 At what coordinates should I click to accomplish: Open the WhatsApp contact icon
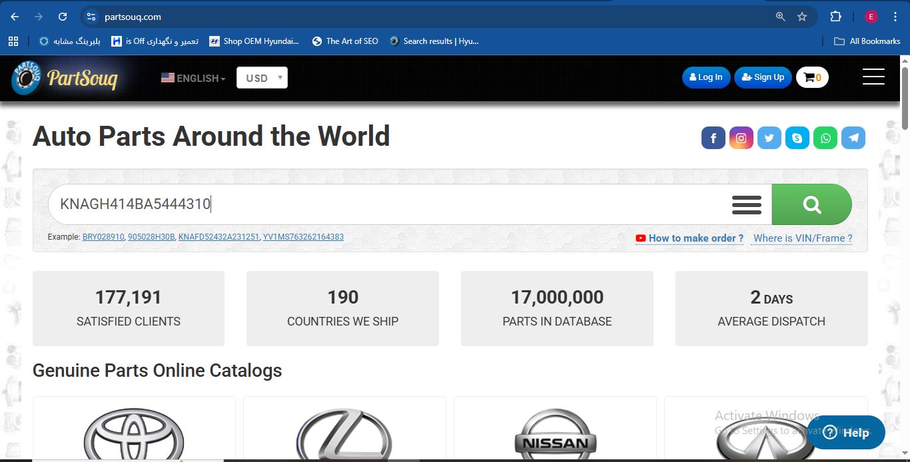[825, 138]
